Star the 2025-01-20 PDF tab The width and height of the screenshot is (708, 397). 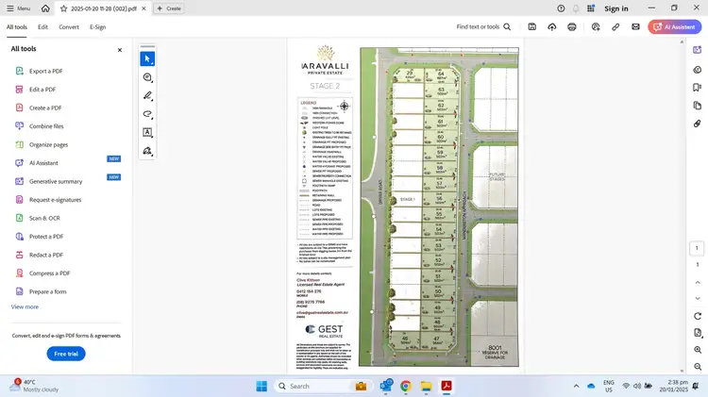click(63, 8)
